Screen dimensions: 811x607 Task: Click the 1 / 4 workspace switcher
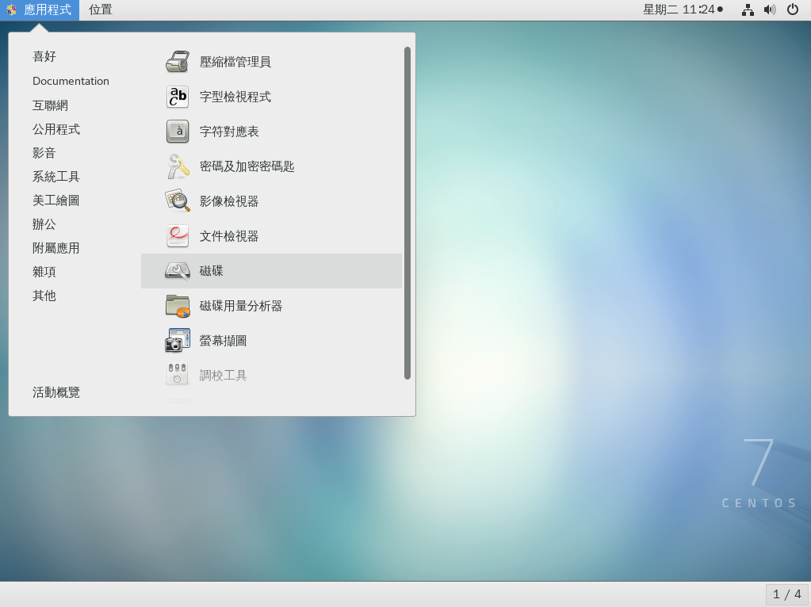click(786, 594)
